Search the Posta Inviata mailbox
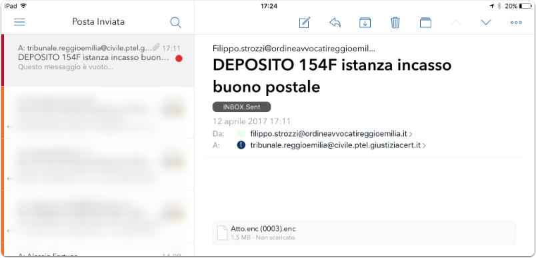This screenshot has width=536, height=258. 176,23
